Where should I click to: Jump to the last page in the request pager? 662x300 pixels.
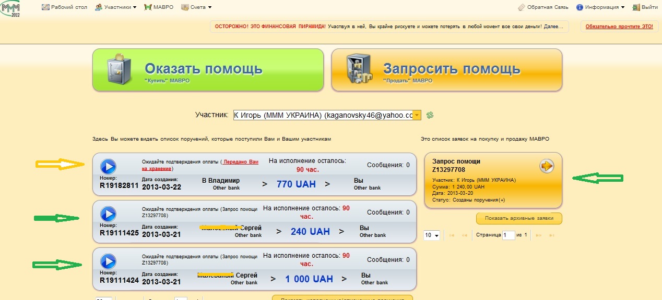point(551,235)
